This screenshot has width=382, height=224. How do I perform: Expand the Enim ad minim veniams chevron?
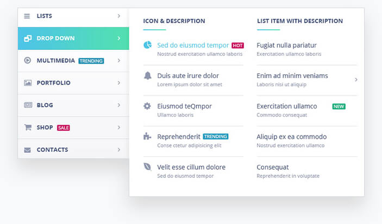(356, 80)
